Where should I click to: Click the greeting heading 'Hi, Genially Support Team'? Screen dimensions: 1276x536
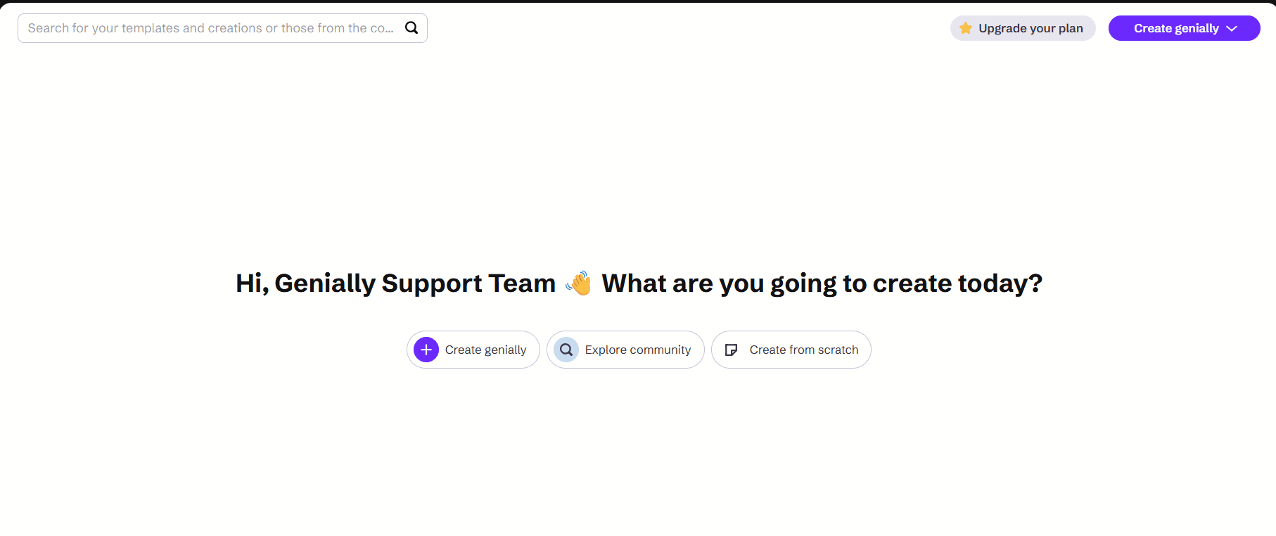point(395,283)
